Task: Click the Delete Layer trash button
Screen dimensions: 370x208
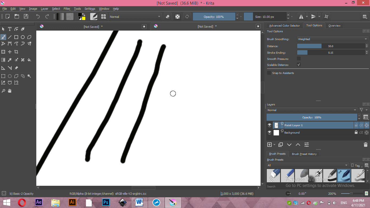Action: [x=366, y=145]
